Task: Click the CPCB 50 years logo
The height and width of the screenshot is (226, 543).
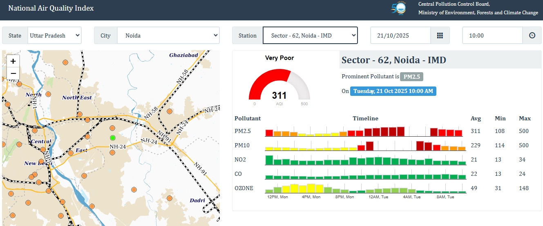Action: [x=399, y=8]
